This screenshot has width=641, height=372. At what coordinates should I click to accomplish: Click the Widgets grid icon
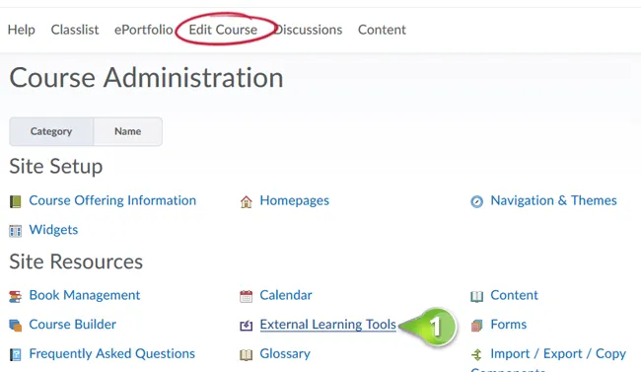(15, 231)
